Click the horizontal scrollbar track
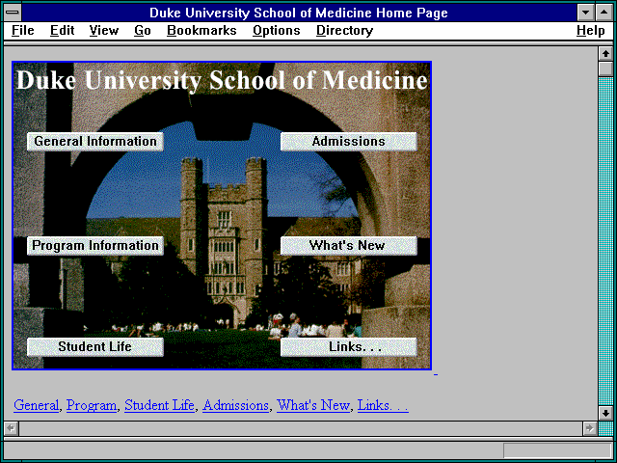The width and height of the screenshot is (617, 463). pos(301,428)
